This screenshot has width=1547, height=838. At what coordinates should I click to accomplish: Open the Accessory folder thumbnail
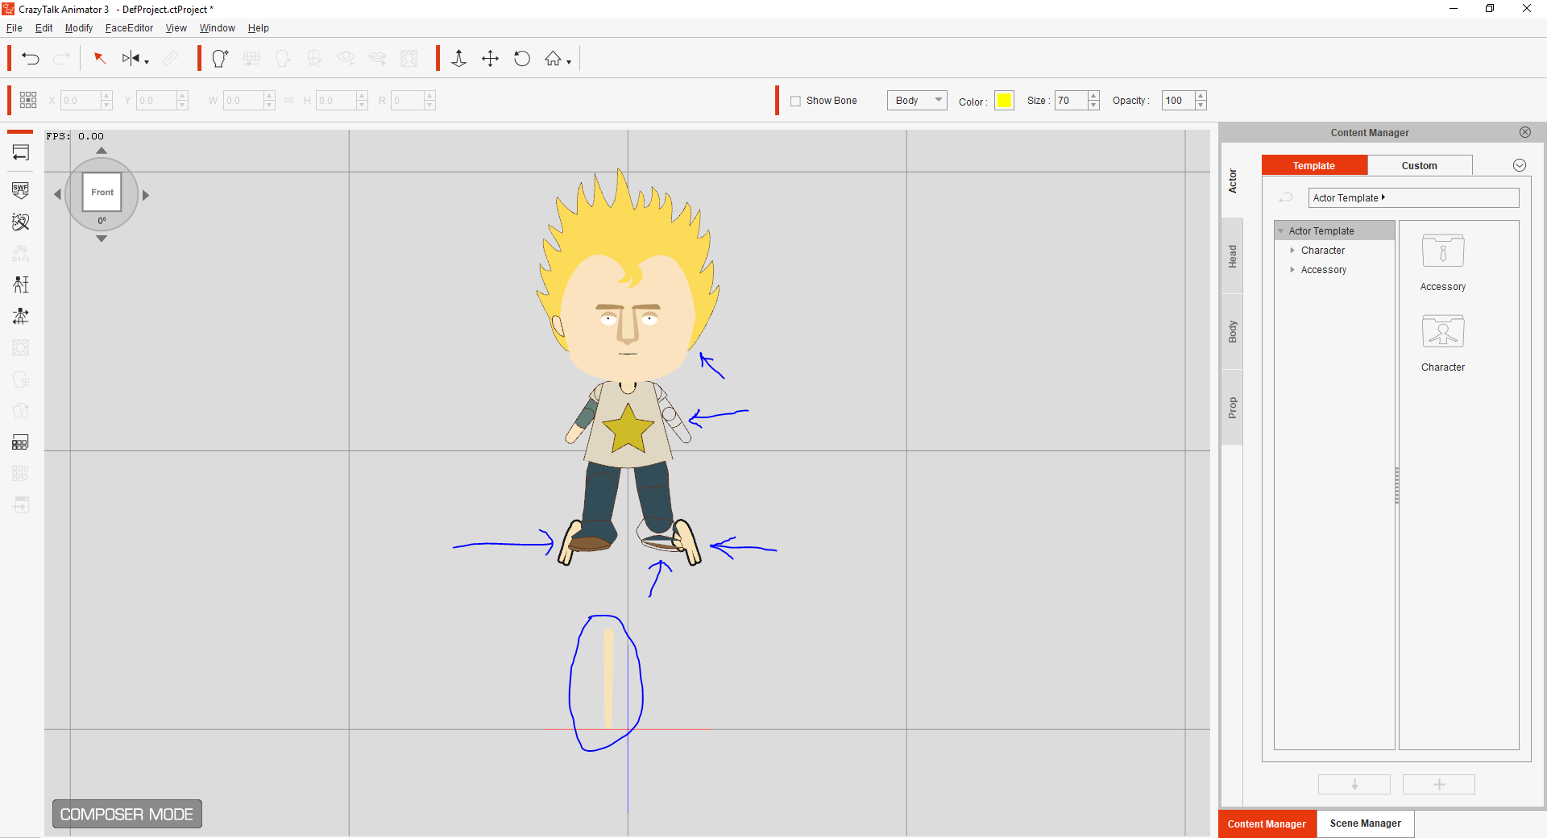[1443, 251]
